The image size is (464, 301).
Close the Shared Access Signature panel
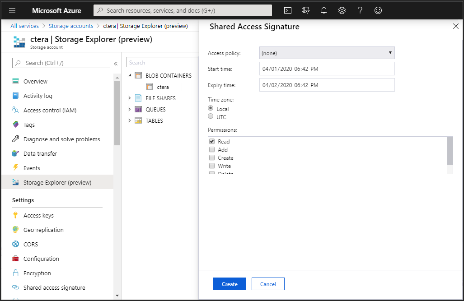(456, 26)
